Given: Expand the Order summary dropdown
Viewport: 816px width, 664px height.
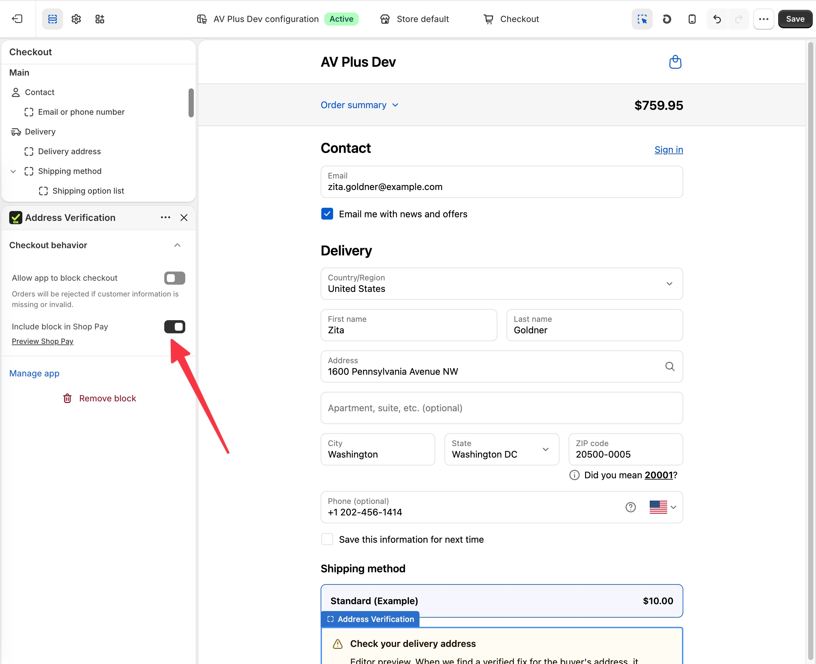Looking at the screenshot, I should coord(359,105).
